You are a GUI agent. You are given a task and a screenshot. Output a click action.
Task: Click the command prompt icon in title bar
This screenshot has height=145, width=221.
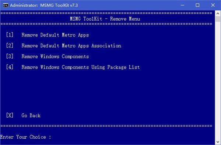tap(6, 5)
